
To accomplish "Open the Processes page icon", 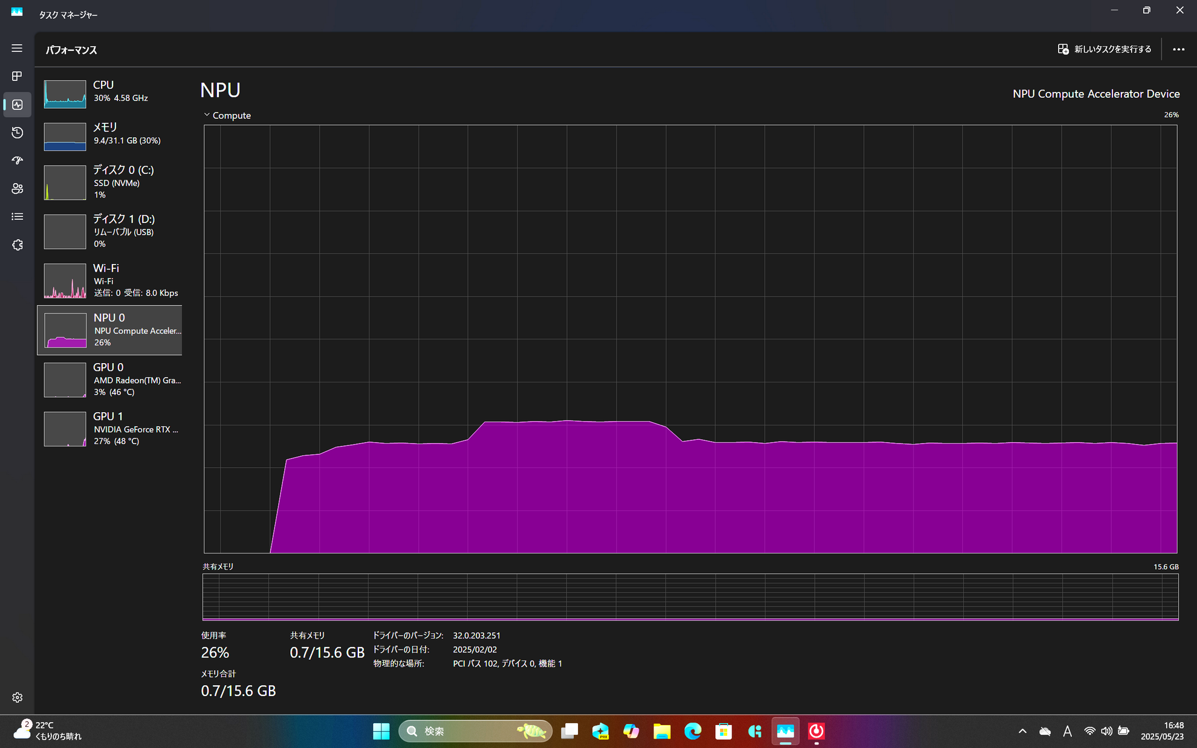I will [17, 76].
